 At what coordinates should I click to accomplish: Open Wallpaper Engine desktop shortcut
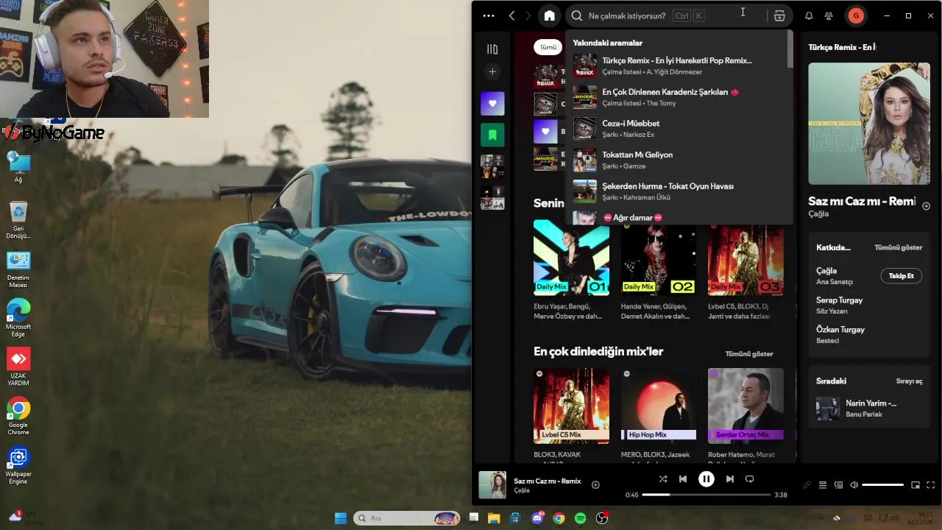pos(18,466)
